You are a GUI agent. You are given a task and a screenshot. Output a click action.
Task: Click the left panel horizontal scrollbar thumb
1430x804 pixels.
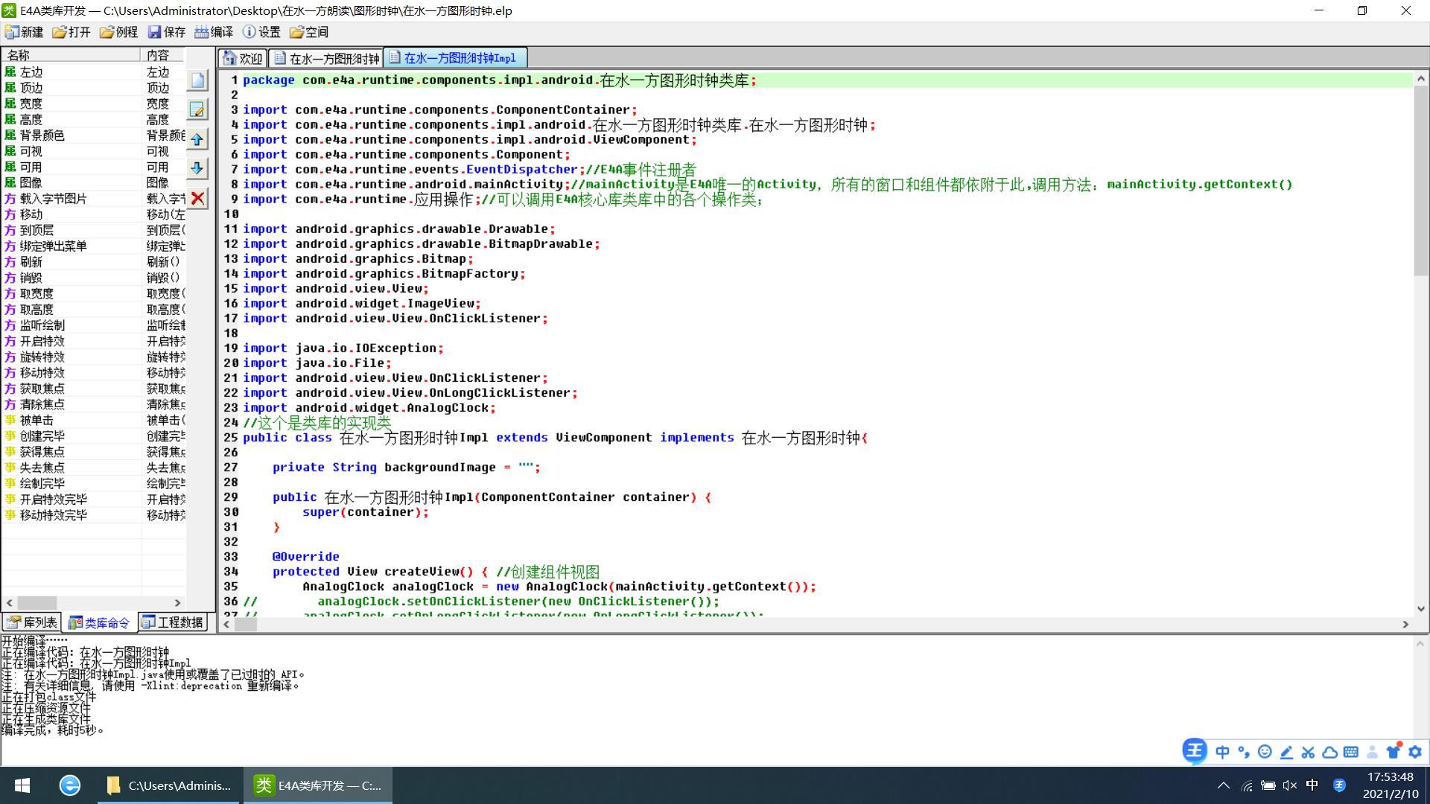click(x=36, y=603)
